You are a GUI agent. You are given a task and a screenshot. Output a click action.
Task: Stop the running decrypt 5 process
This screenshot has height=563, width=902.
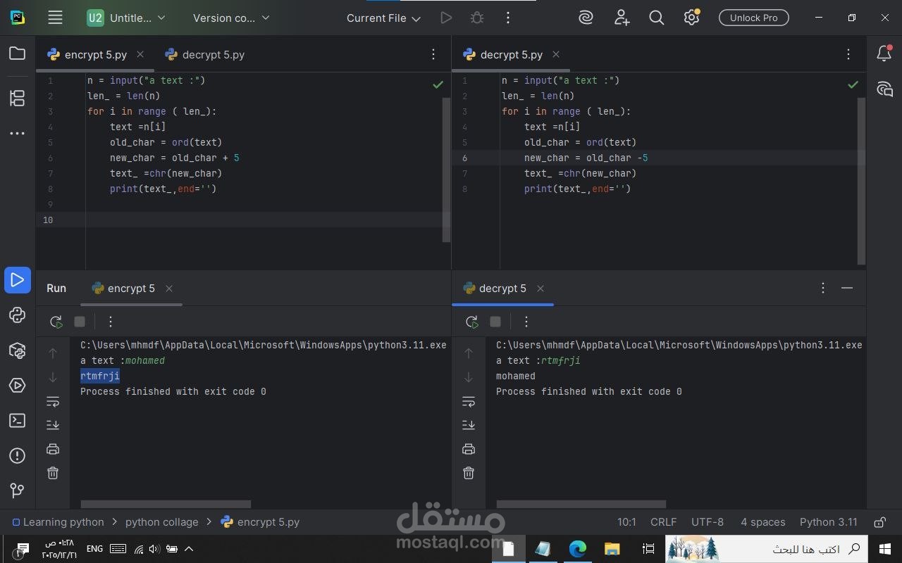click(495, 322)
